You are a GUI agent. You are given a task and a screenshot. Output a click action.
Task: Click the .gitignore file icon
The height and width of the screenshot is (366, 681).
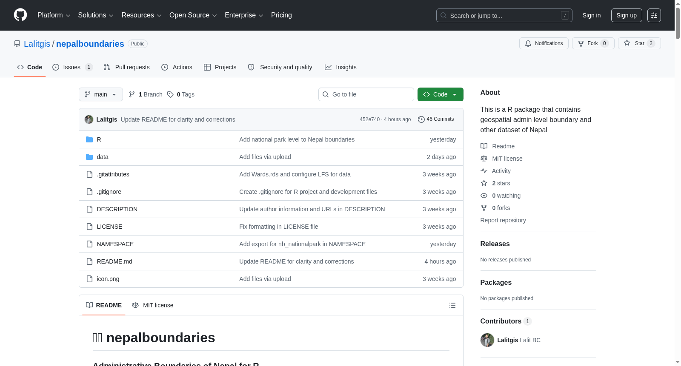89,192
